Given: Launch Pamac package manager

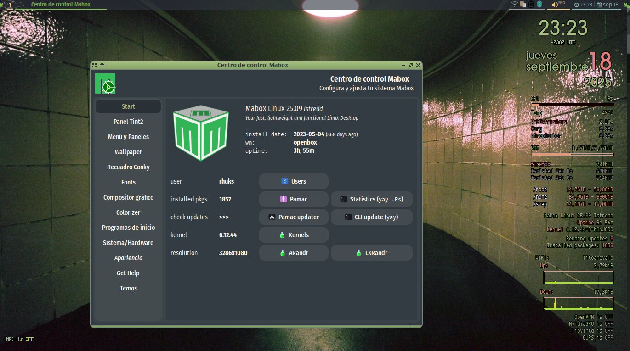Looking at the screenshot, I should [x=294, y=199].
